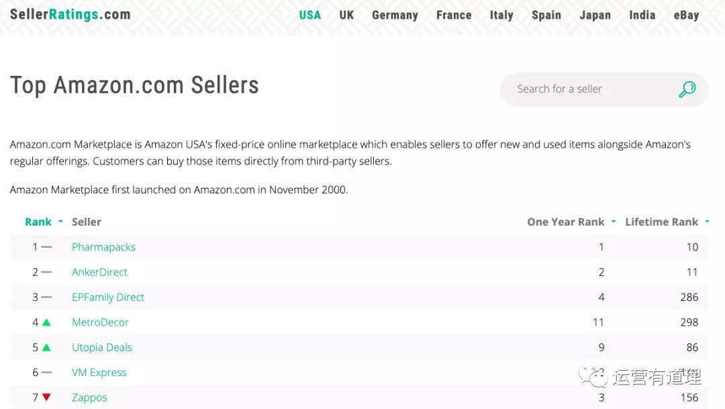Open the France marketplace tab

point(454,15)
